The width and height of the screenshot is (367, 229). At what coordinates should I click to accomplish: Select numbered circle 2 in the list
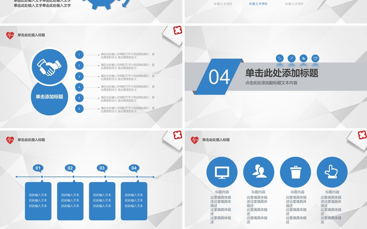pyautogui.click(x=79, y=66)
